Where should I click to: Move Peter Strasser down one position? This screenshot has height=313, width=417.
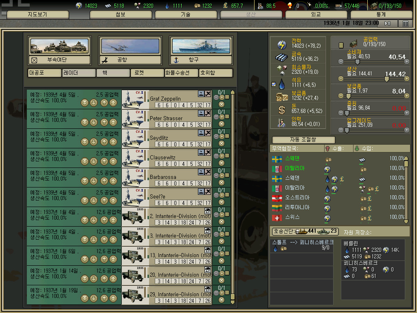tap(94, 122)
